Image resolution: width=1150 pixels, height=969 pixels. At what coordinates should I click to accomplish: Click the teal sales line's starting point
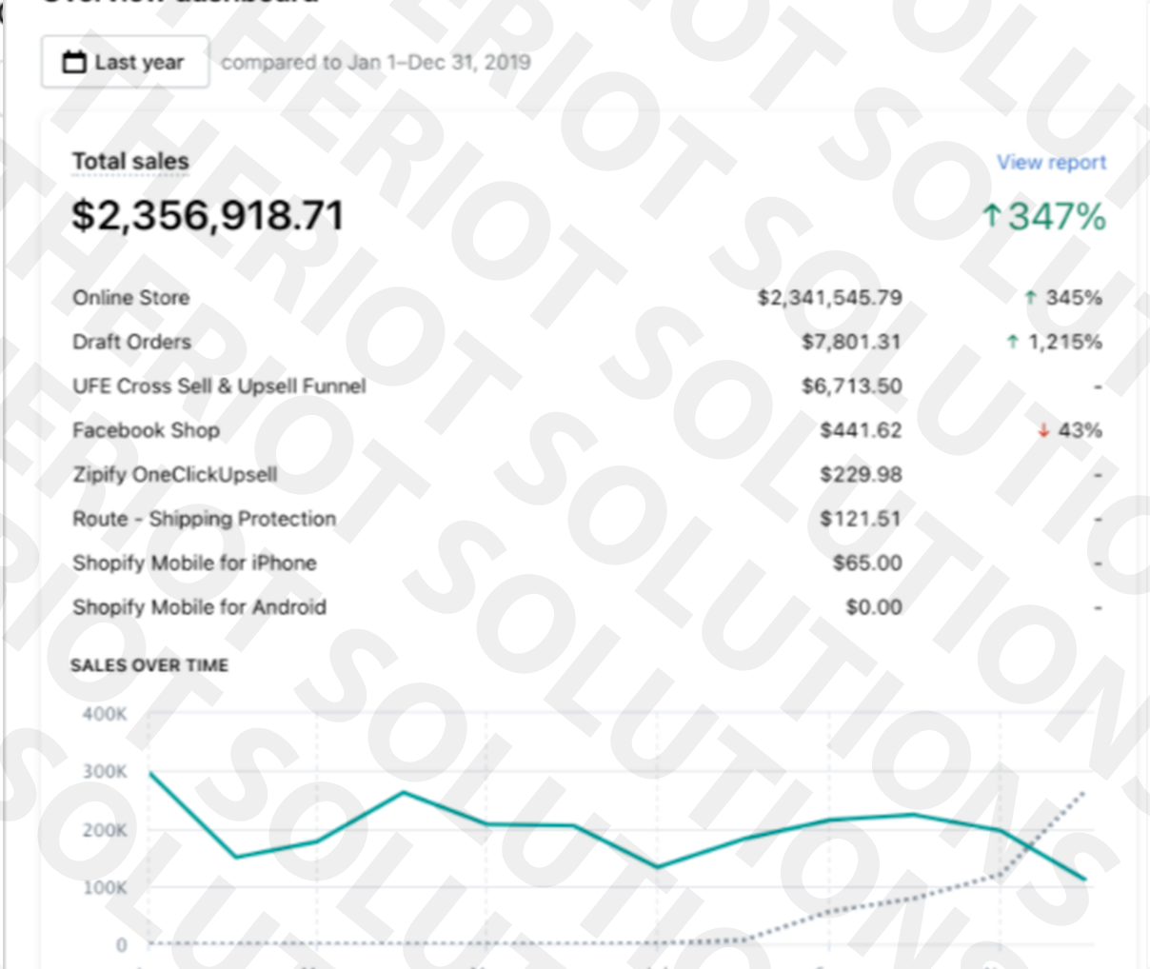[150, 773]
